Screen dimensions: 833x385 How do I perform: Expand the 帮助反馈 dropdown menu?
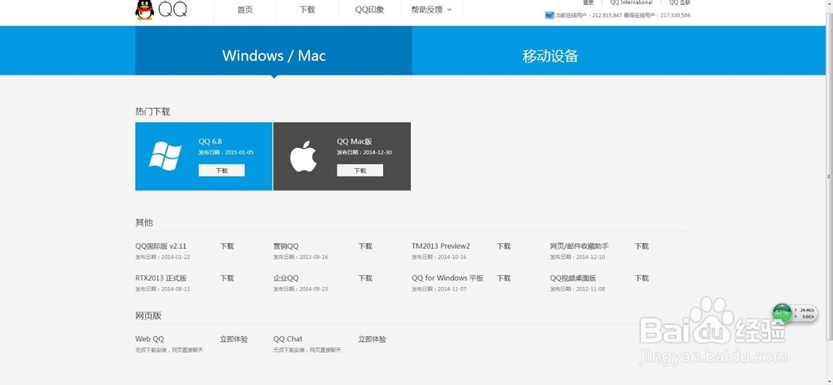click(x=431, y=9)
